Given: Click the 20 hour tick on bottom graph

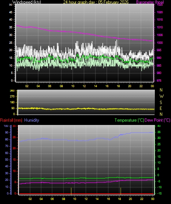Looking at the screenshot, I should (x=130, y=199).
